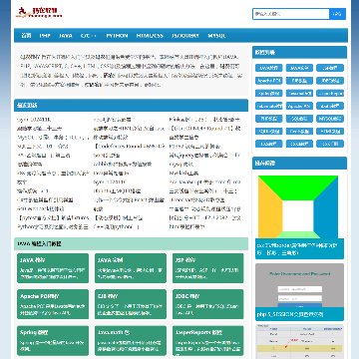This screenshot has width=359, height=359.
Task: Open the PYTHON navigation menu item
Action: [x=117, y=36]
